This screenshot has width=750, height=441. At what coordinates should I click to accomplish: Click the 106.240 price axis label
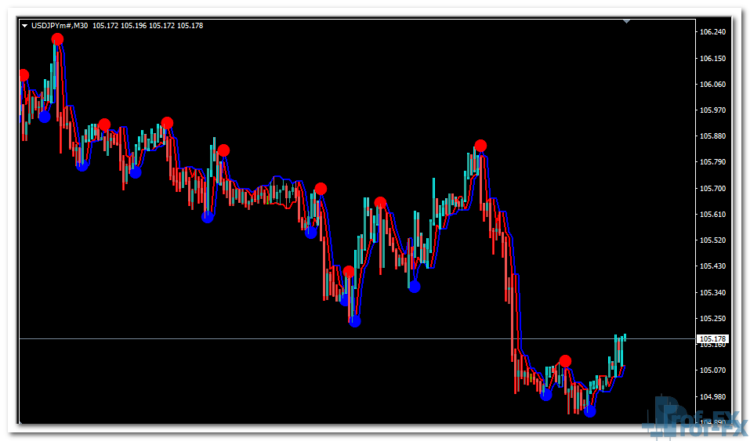coord(712,32)
